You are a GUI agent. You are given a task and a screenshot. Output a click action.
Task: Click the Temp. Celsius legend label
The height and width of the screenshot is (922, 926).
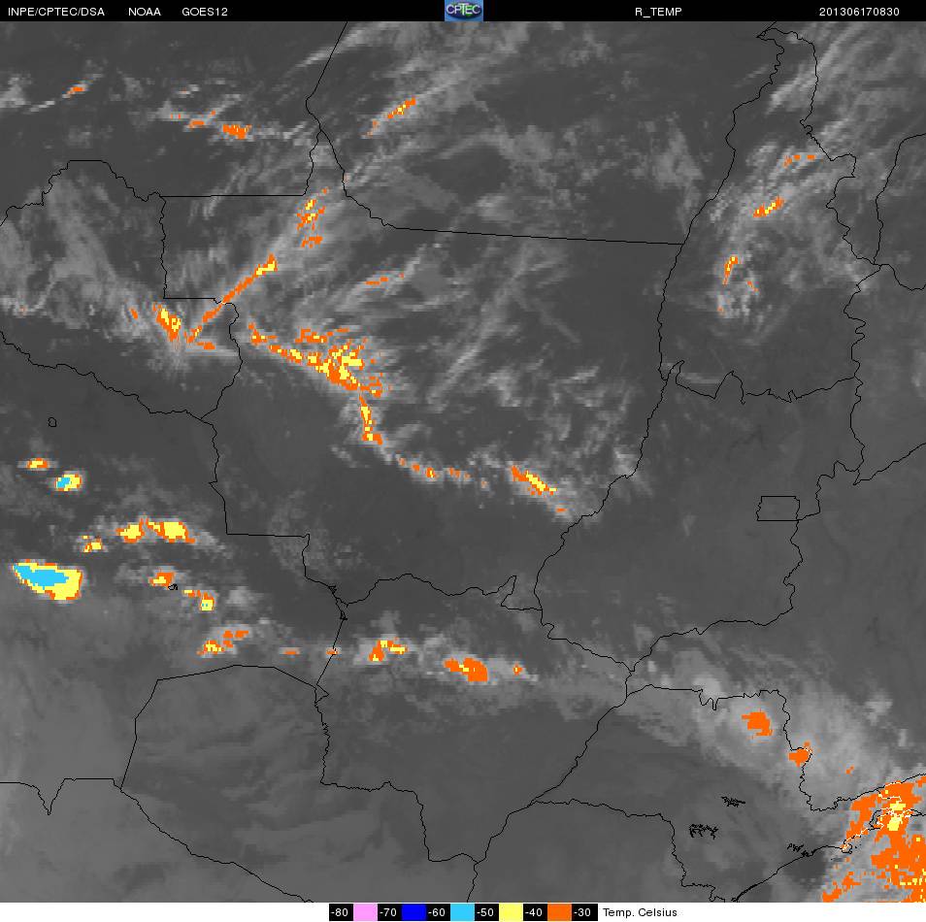[640, 912]
